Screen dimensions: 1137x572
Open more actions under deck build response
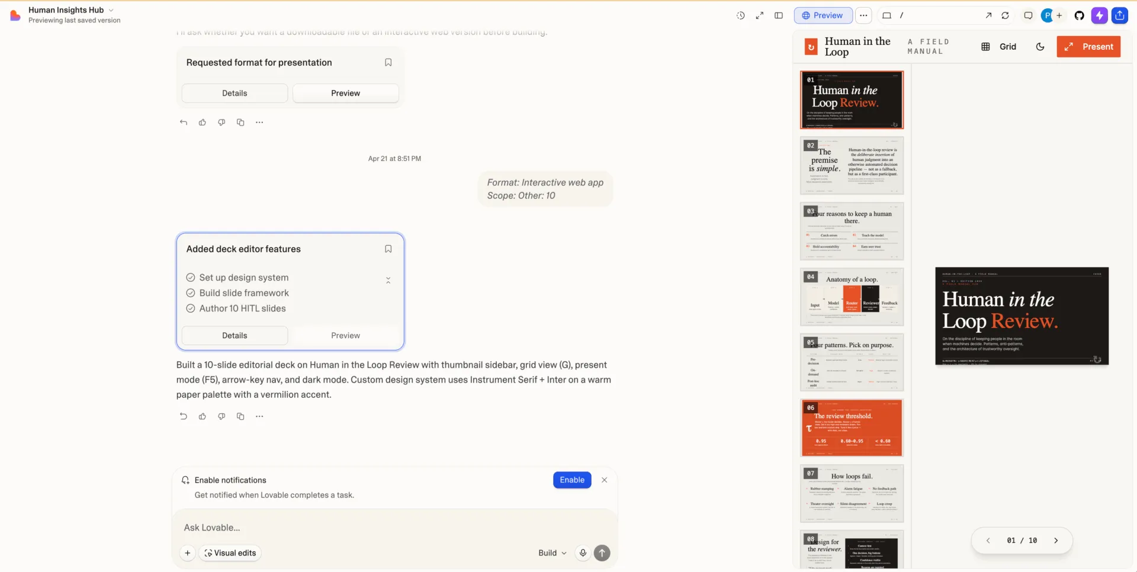[259, 416]
